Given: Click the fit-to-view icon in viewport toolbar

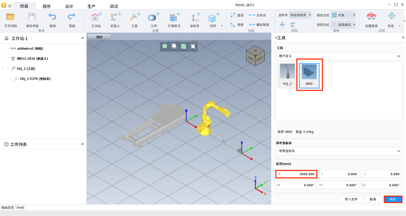Looking at the screenshot, I should 192,46.
